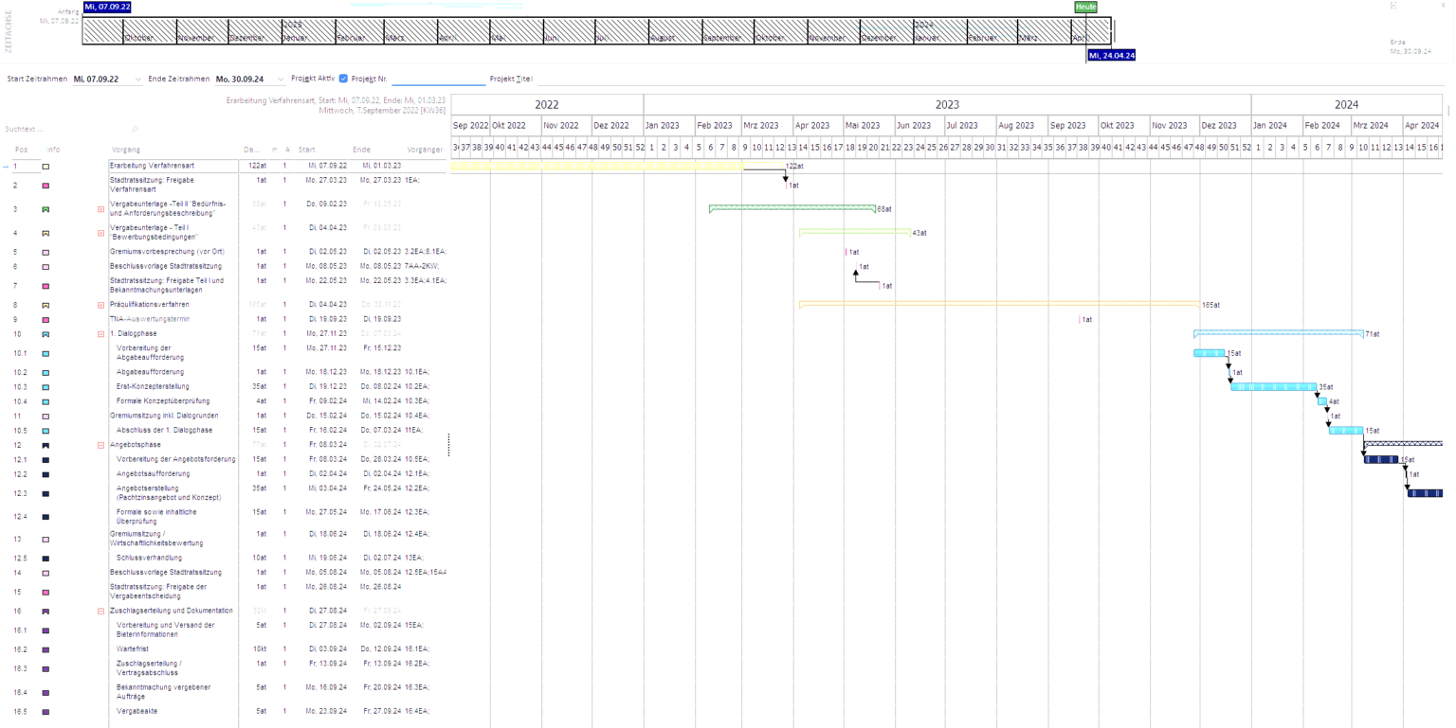The height and width of the screenshot is (728, 1456).
Task: Click the summary icon for Präqualifikationsverfahren row 8
Action: (45, 306)
